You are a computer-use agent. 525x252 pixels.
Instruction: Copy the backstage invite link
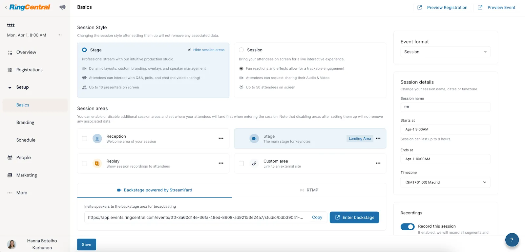click(317, 218)
